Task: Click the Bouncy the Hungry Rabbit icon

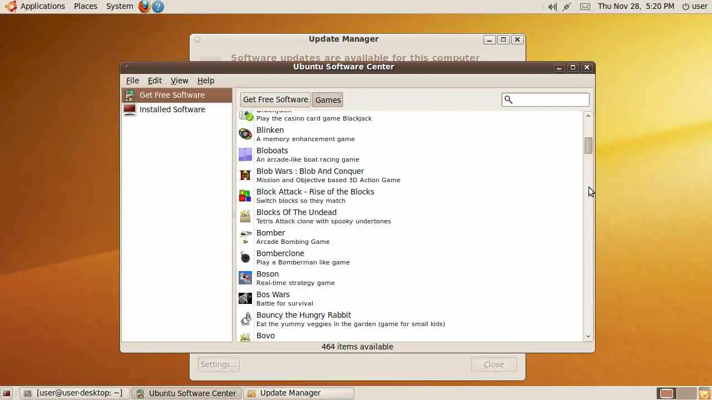Action: [x=245, y=319]
